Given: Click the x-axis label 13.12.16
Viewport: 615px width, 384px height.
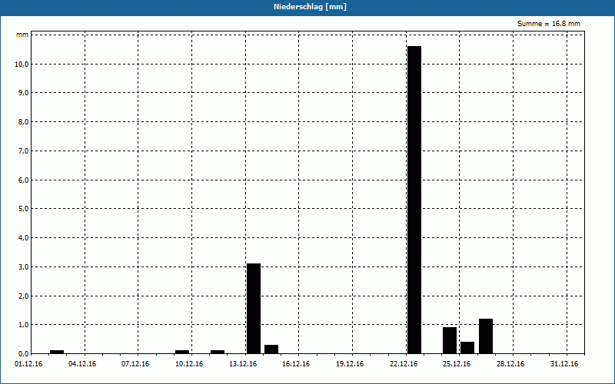Looking at the screenshot, I should [243, 364].
